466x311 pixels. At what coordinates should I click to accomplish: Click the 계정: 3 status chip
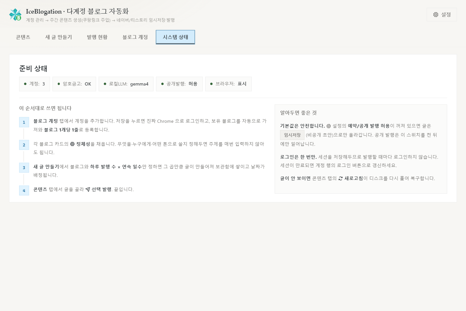pyautogui.click(x=35, y=84)
